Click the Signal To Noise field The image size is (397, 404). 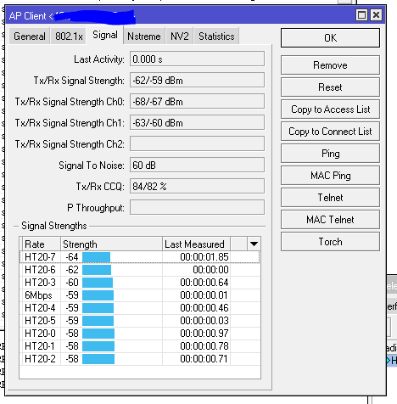197,165
